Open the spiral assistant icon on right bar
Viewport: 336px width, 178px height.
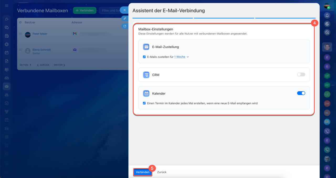pos(327,24)
